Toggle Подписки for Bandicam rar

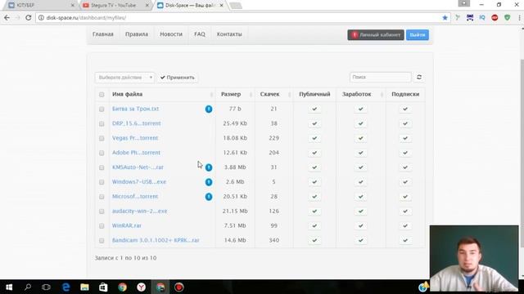405,240
